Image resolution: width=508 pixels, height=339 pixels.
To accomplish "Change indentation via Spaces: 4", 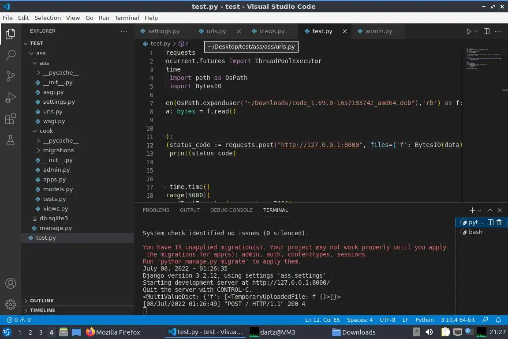I will (x=360, y=320).
